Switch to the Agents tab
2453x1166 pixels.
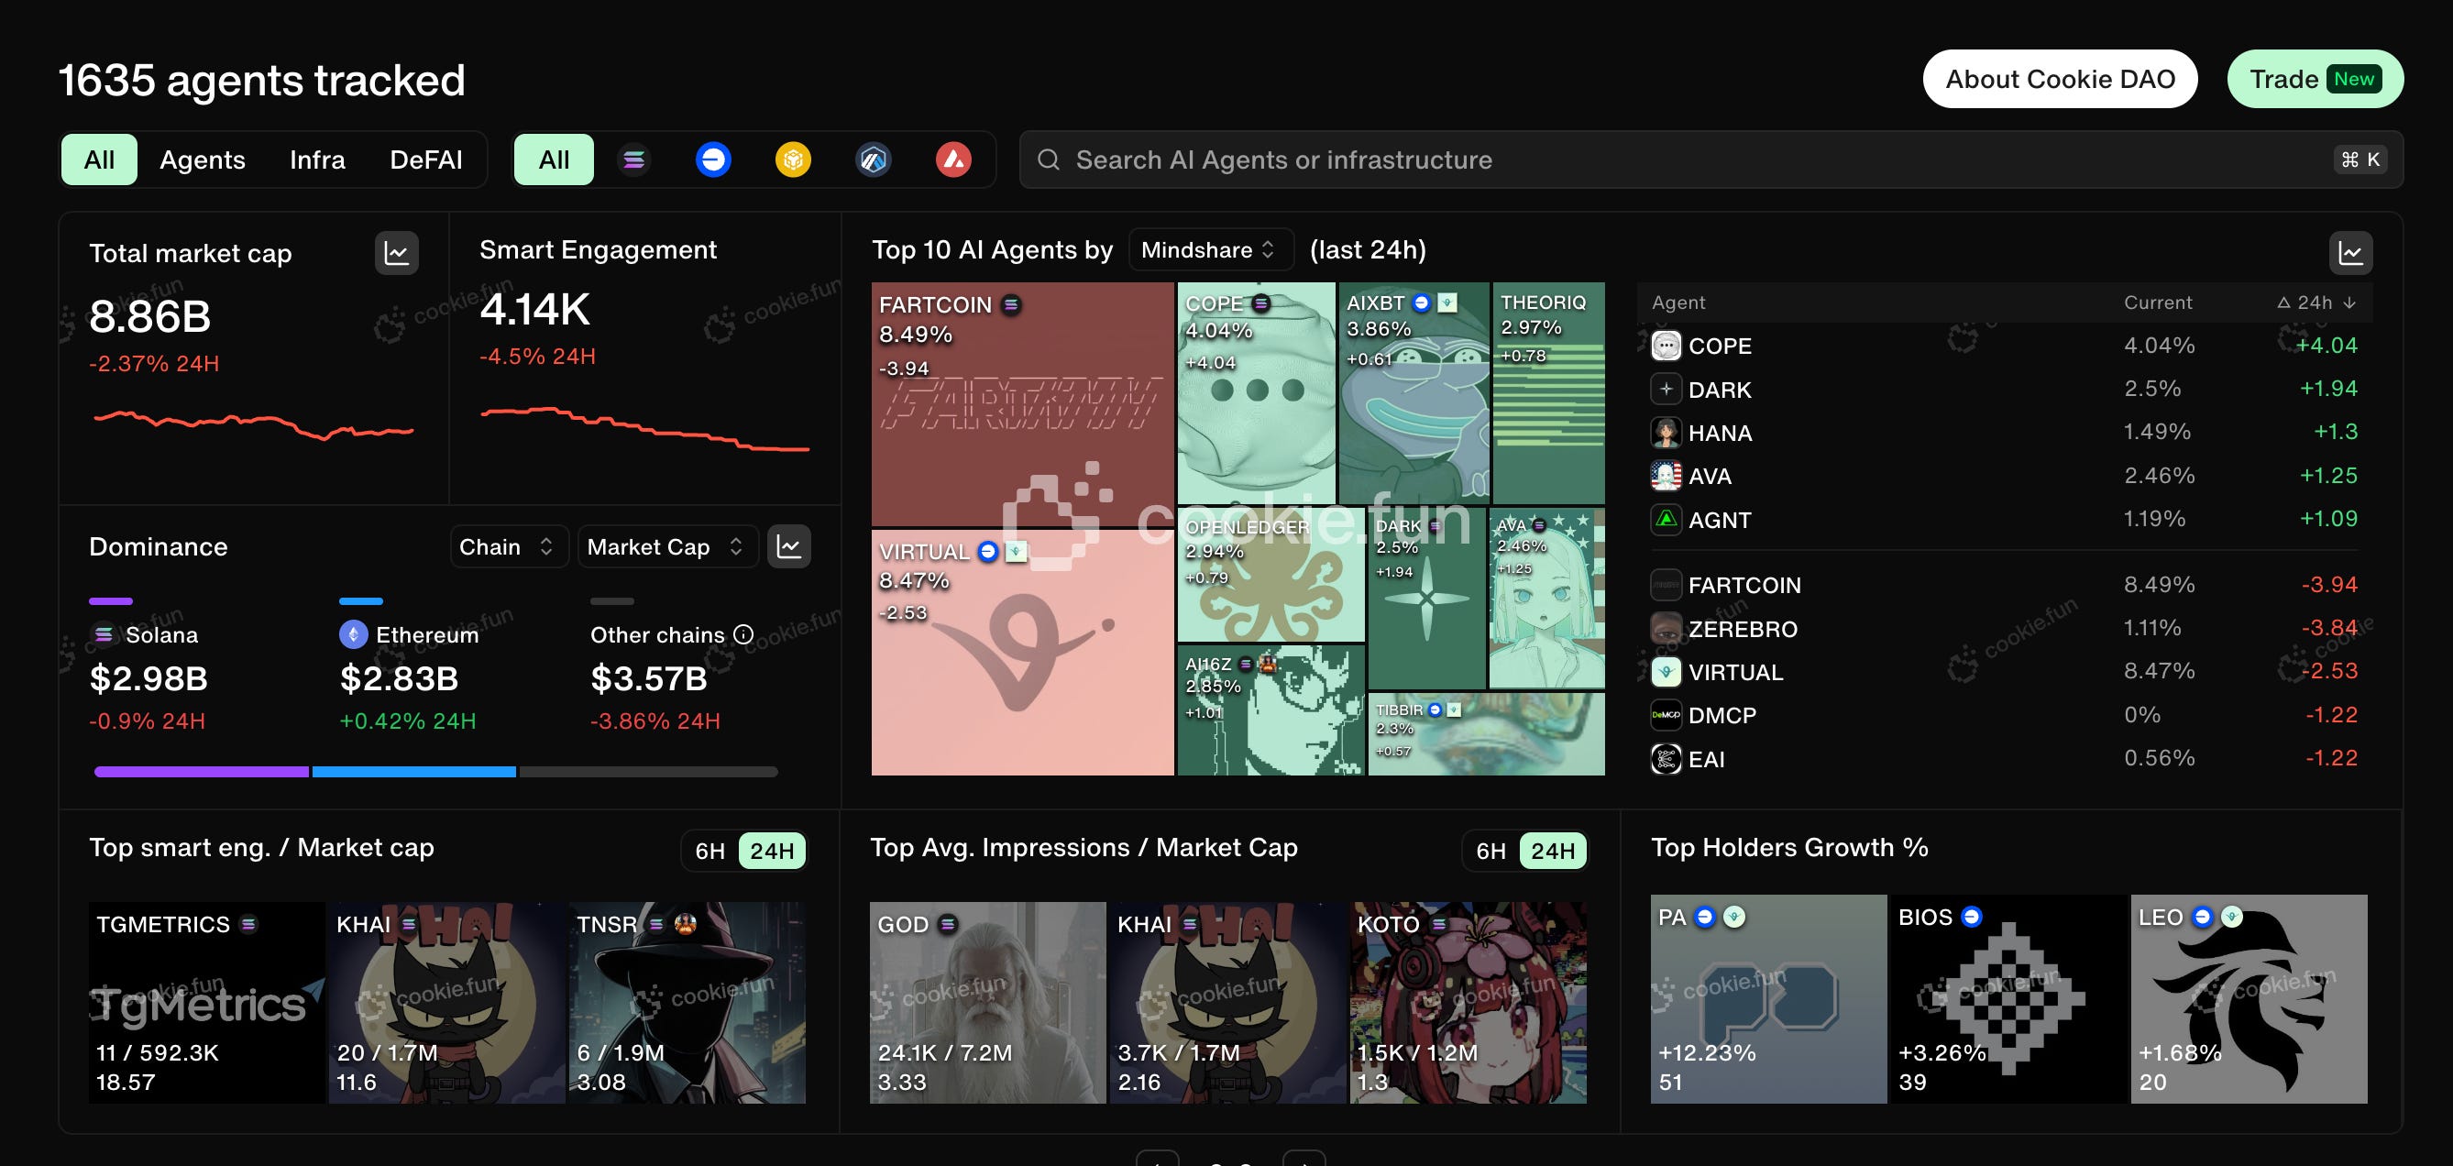tap(202, 159)
